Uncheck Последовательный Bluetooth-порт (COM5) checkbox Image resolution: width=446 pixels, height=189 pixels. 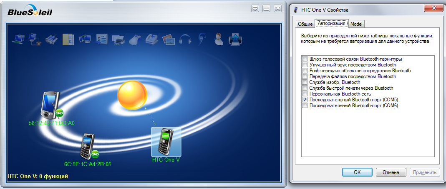(x=305, y=100)
